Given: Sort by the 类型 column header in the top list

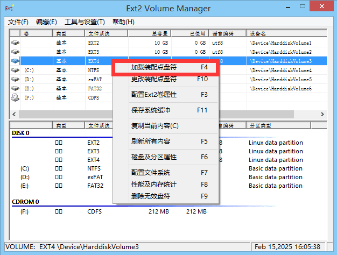Looking at the screenshot, I should (x=69, y=33).
